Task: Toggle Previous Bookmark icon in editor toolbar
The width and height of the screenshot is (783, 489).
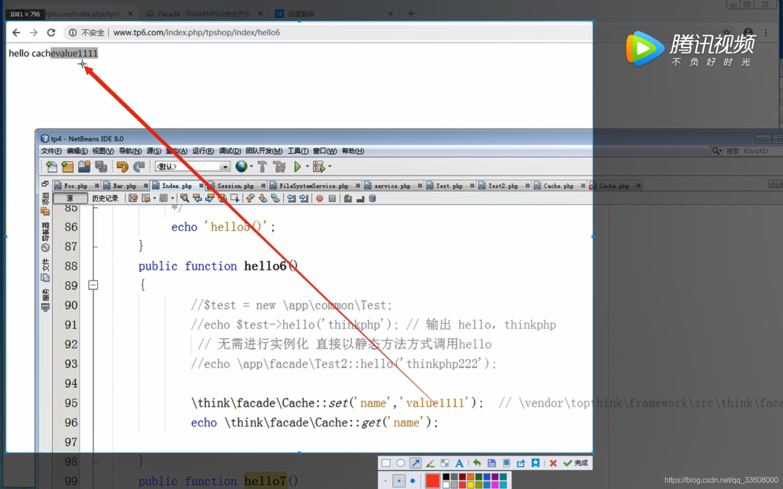Action: tap(250, 198)
